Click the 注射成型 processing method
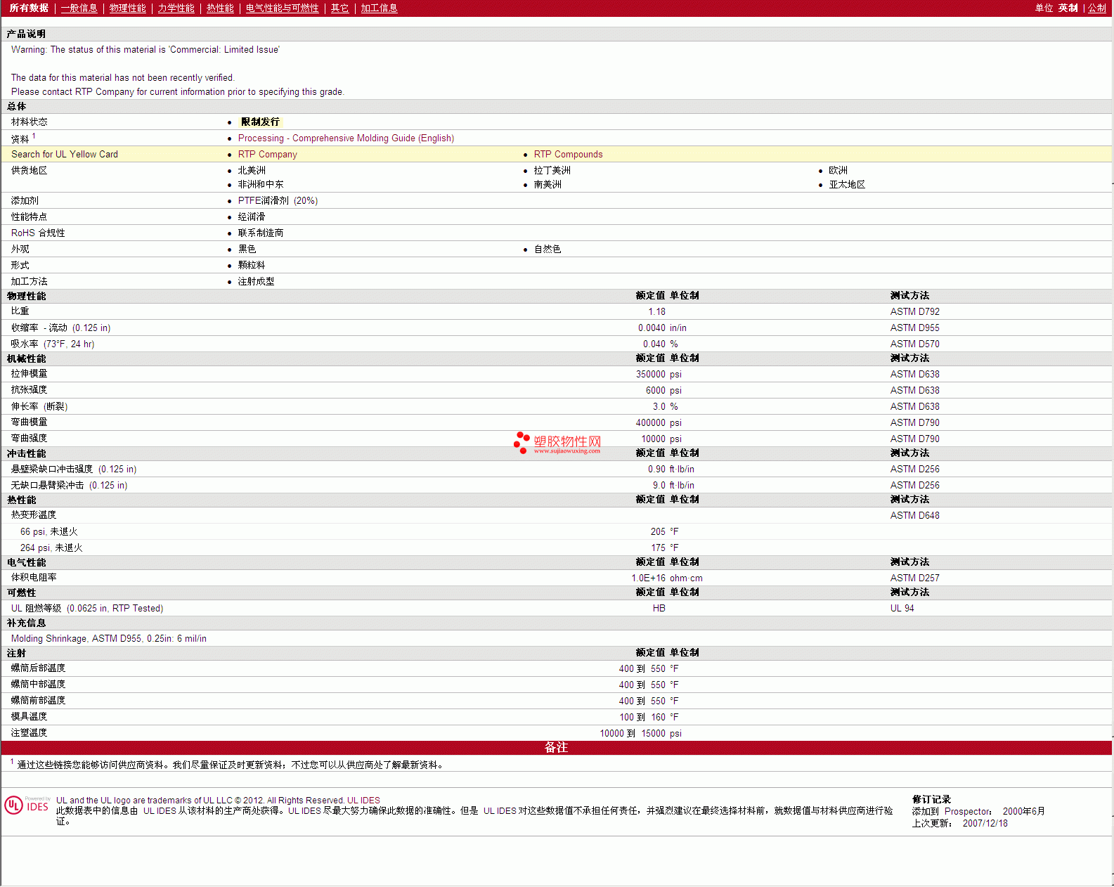1114x887 pixels. 256,282
